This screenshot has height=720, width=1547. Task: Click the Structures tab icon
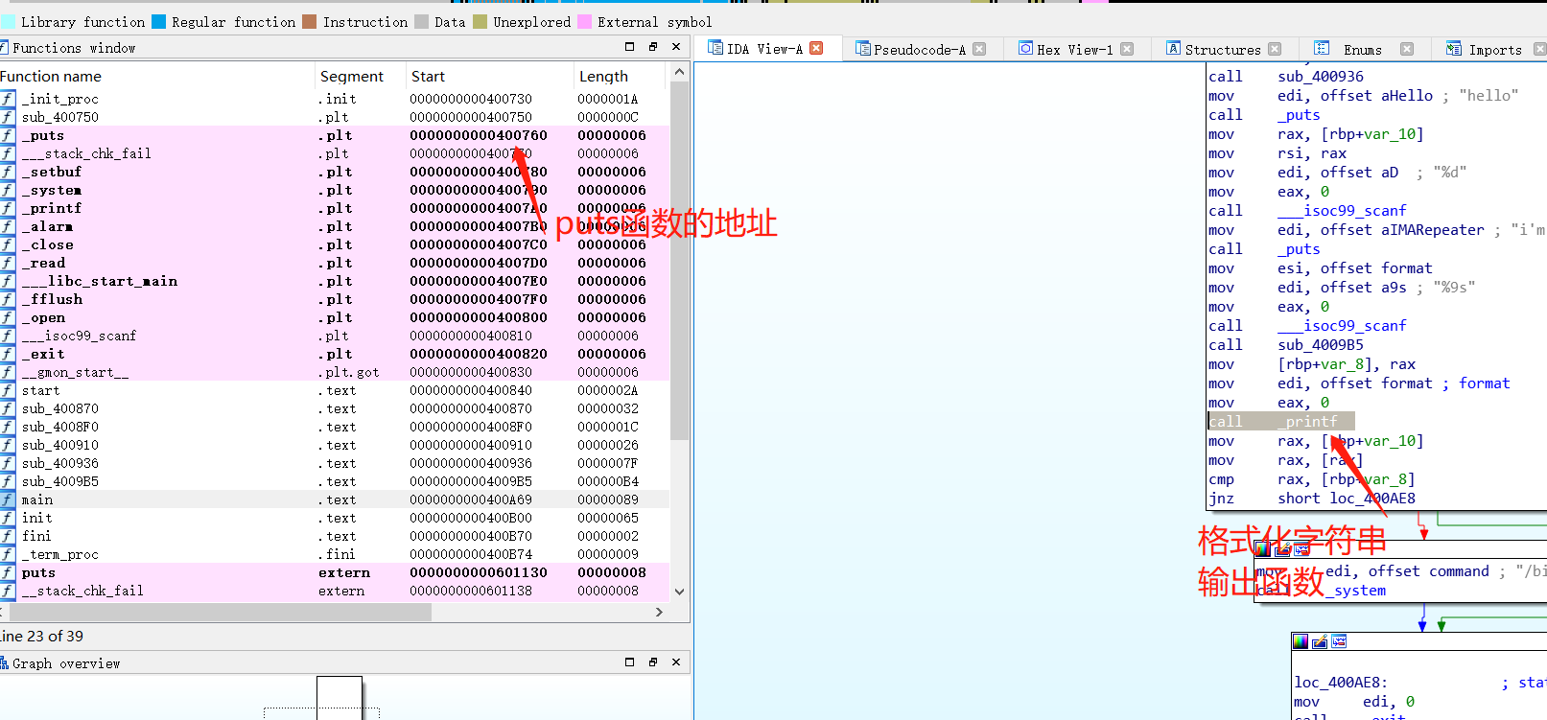(x=1174, y=48)
